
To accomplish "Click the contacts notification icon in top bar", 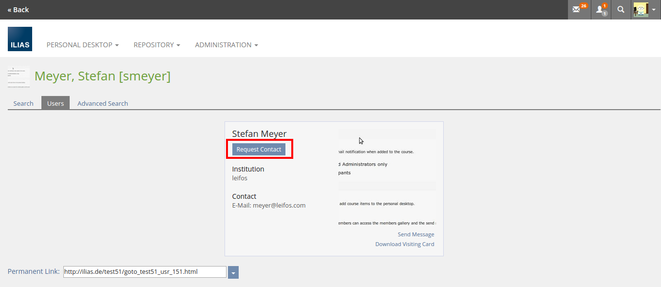I will [601, 9].
